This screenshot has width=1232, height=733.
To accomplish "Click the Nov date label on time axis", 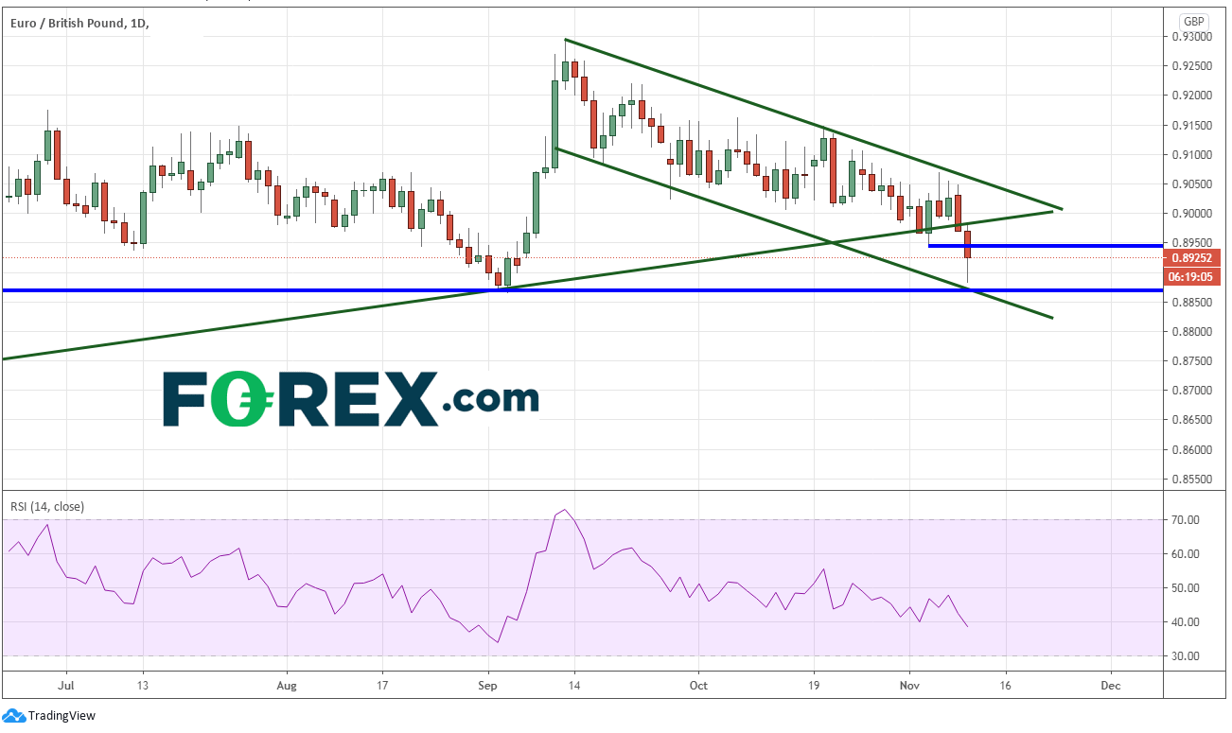I will [909, 685].
